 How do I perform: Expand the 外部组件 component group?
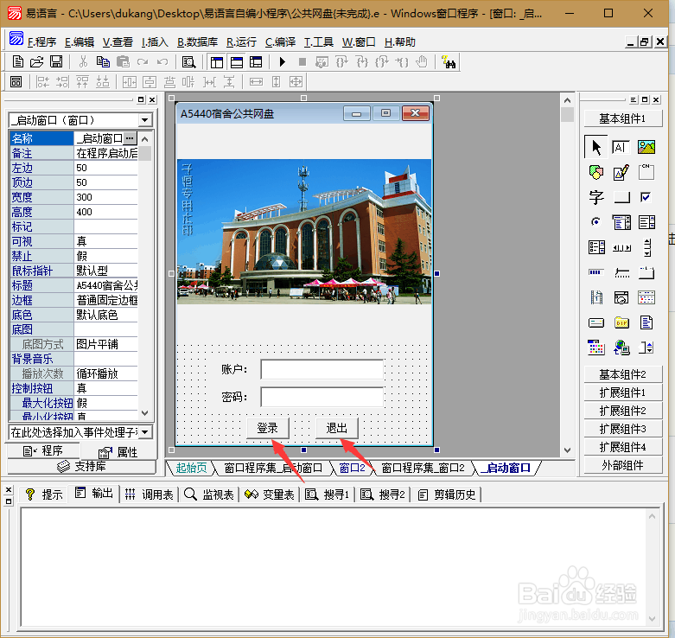622,465
